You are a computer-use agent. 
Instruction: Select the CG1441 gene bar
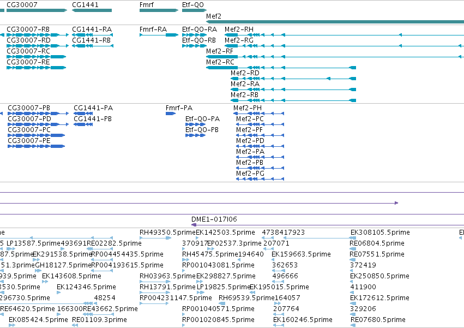click(x=92, y=10)
